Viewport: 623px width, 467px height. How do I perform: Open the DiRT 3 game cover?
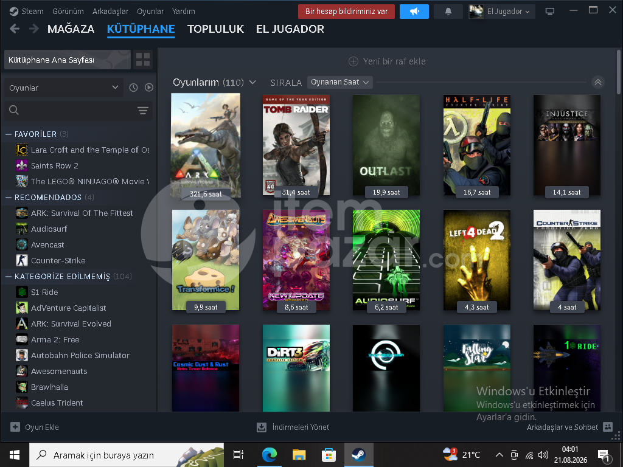click(x=296, y=368)
